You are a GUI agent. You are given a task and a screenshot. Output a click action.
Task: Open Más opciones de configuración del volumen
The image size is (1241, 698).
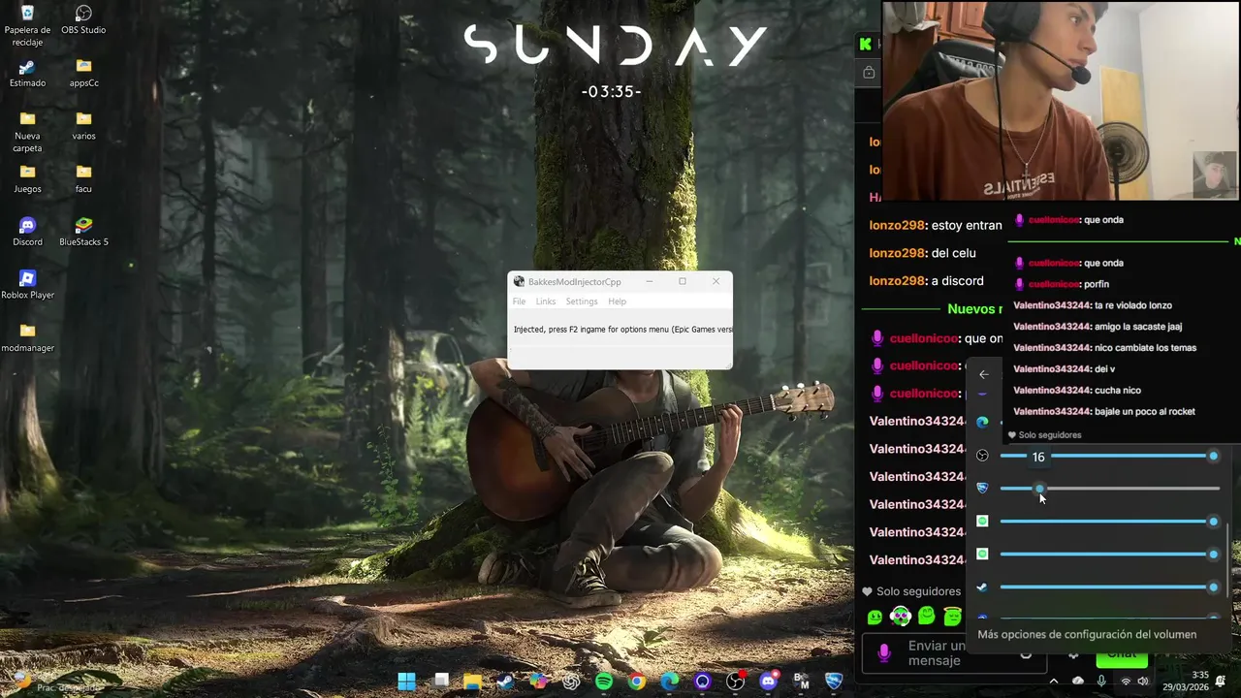point(1087,635)
